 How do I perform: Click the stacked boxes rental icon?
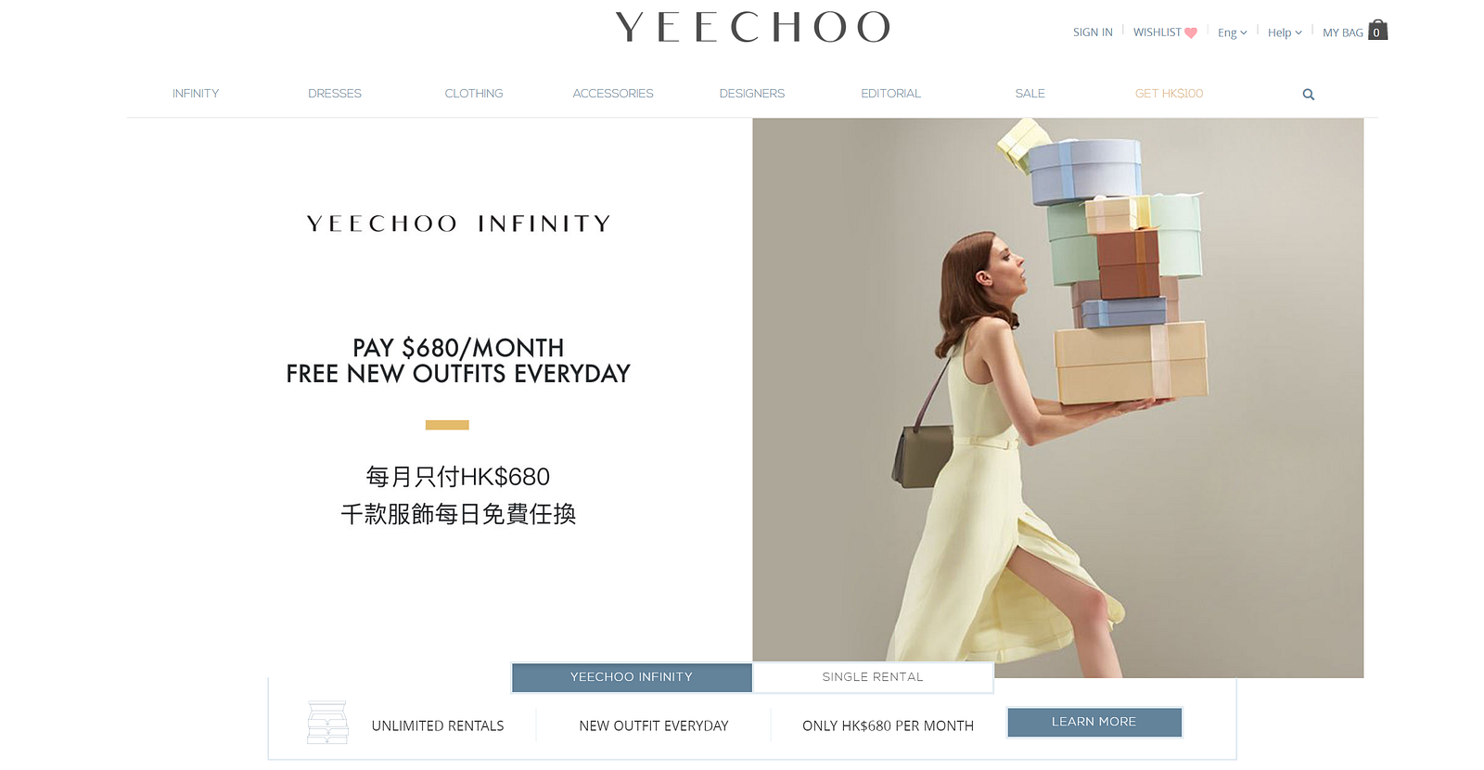tap(327, 723)
